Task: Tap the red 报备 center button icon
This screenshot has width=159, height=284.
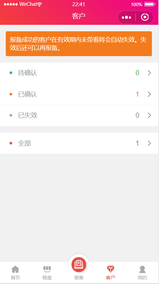Action: pyautogui.click(x=79, y=265)
